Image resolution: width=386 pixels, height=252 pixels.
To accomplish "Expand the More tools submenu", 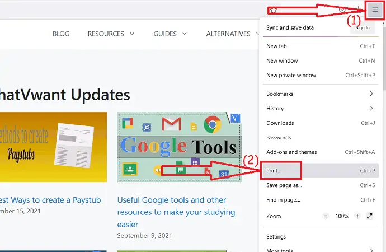I will coord(321,249).
